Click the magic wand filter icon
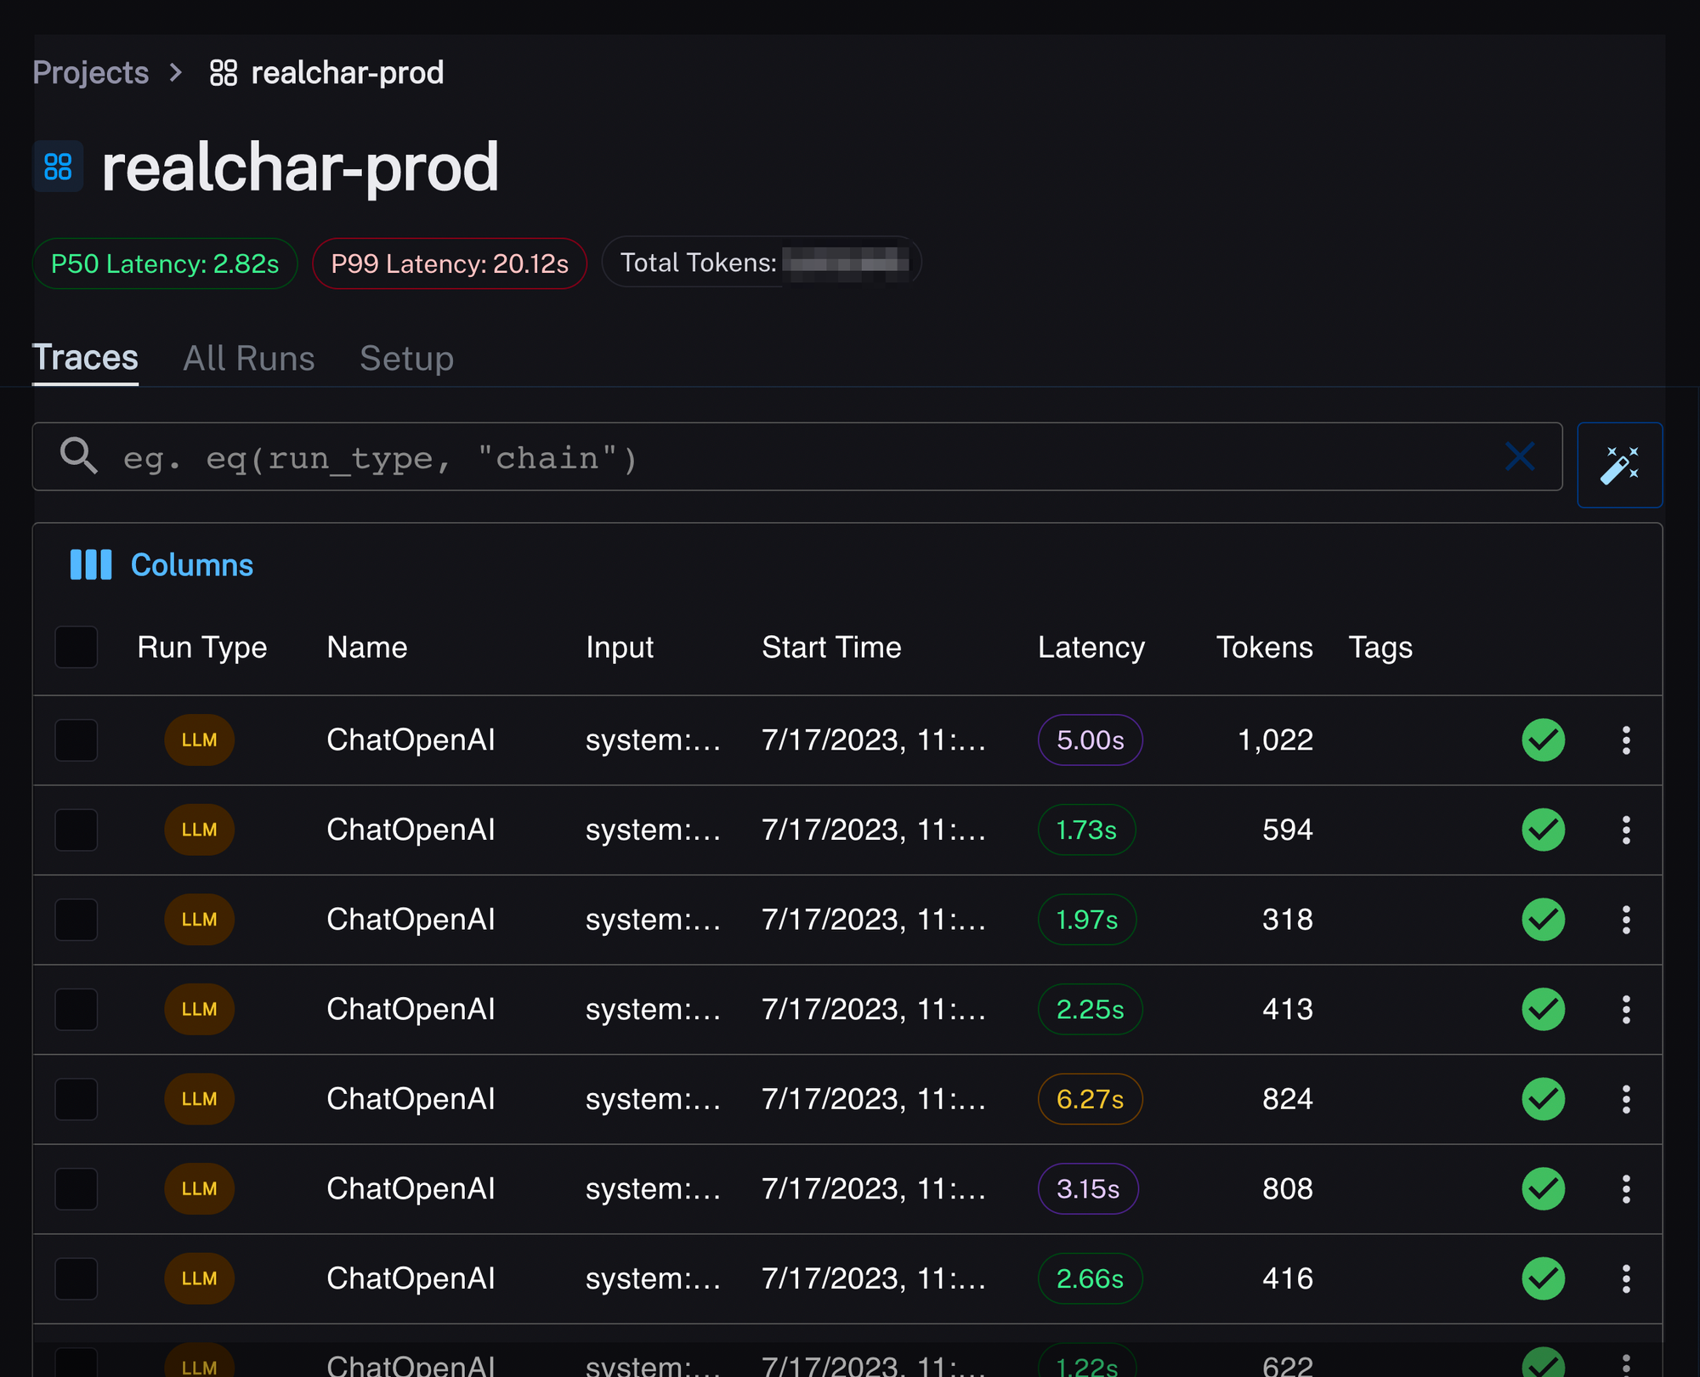The height and width of the screenshot is (1377, 1700). tap(1619, 465)
